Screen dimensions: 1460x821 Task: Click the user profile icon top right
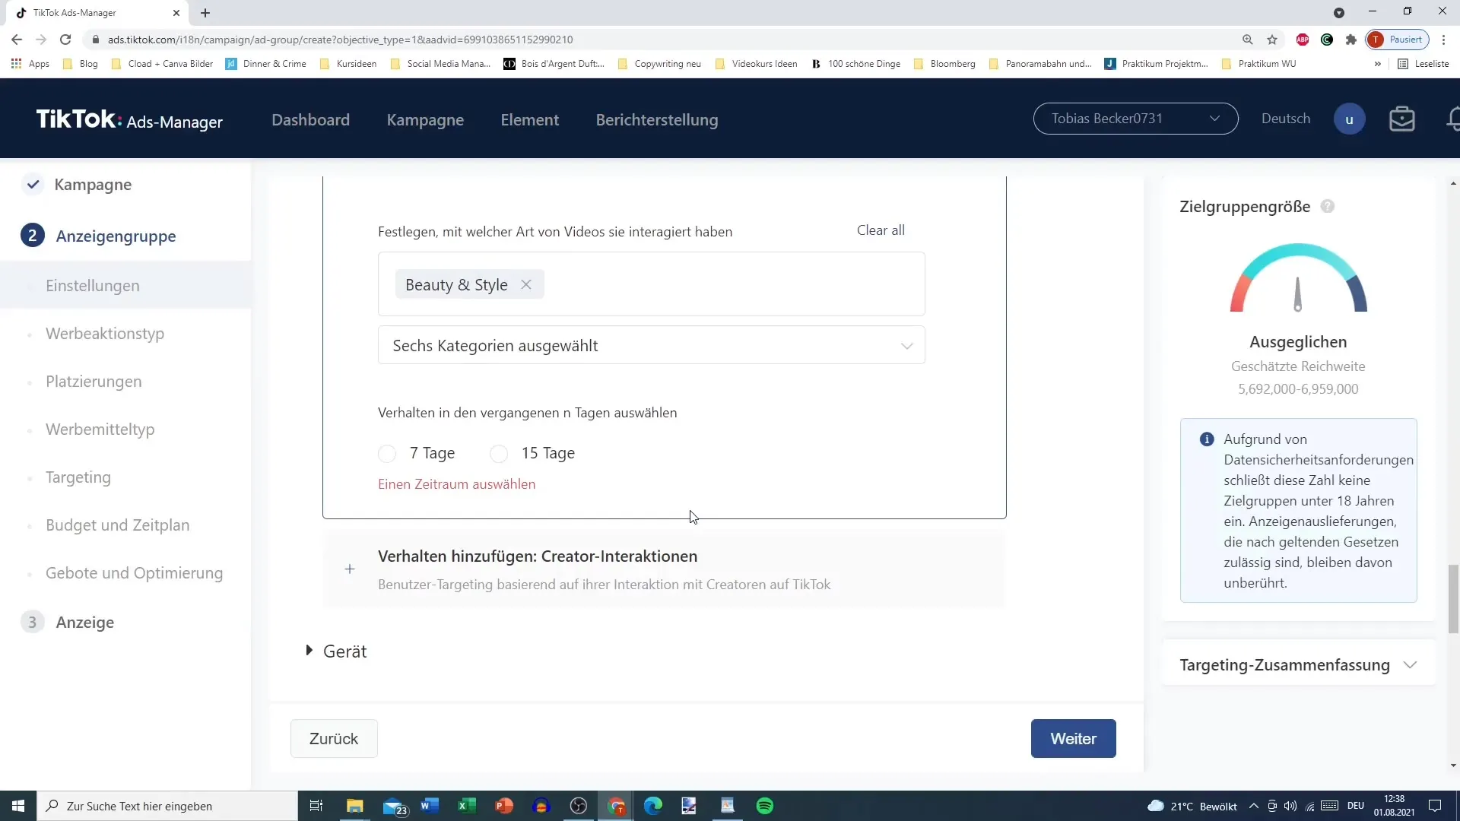pyautogui.click(x=1352, y=119)
